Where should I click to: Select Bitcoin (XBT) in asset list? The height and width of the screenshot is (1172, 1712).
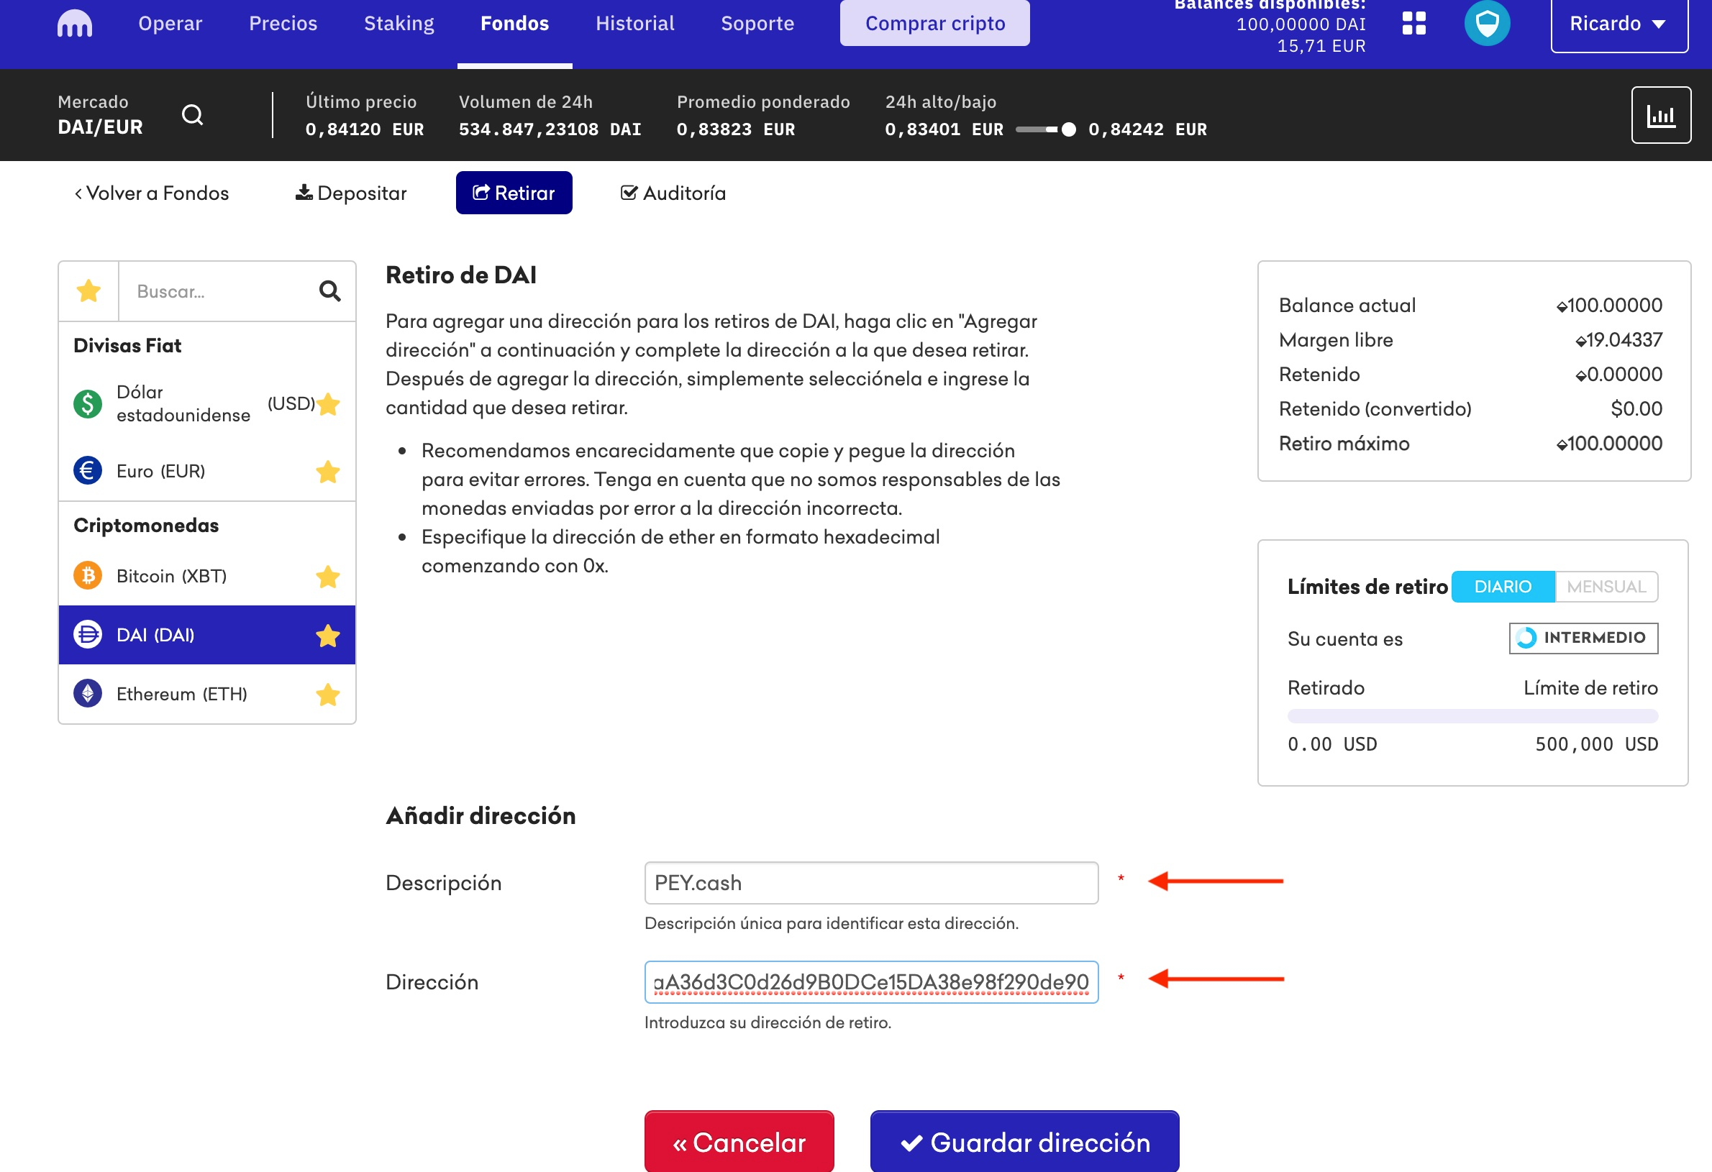click(206, 577)
